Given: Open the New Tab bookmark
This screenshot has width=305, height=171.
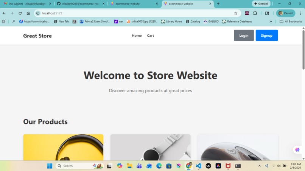Looking at the screenshot, I should click(x=61, y=22).
